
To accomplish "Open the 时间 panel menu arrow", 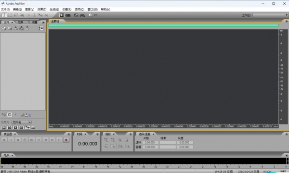I will point(97,134).
